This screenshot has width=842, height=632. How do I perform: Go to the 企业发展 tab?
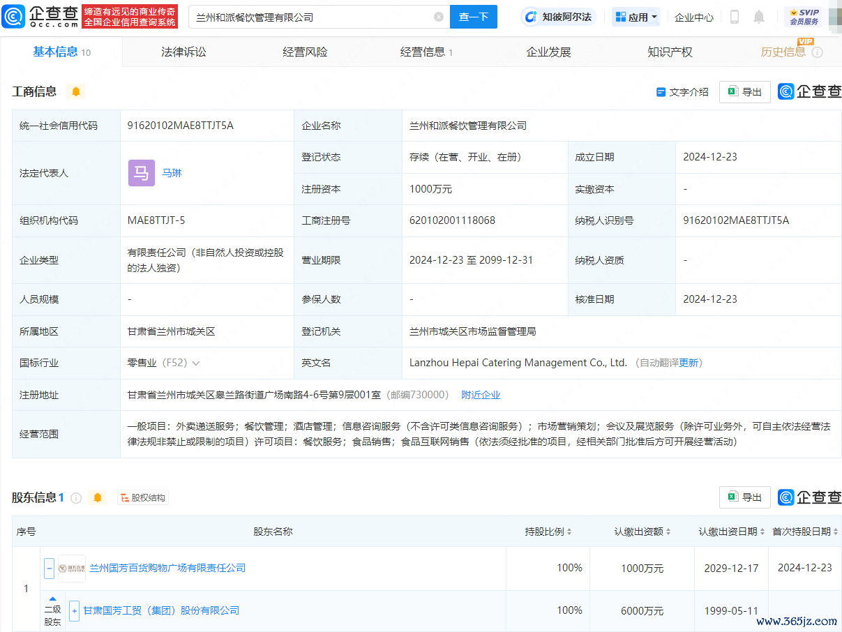pyautogui.click(x=548, y=52)
